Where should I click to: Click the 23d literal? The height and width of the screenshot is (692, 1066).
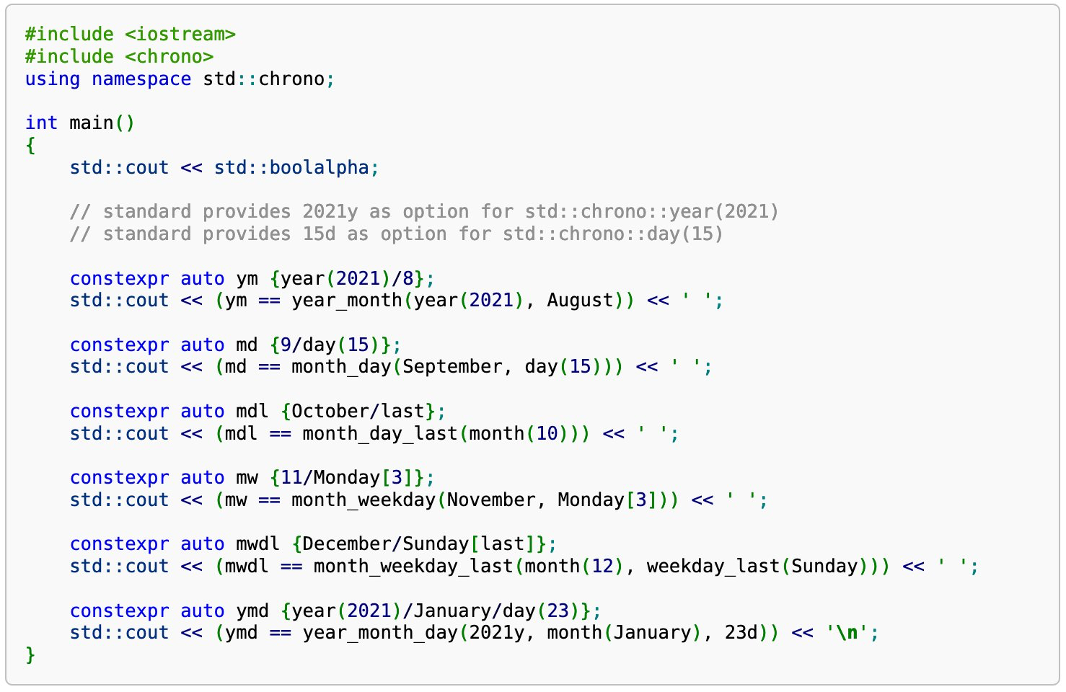pyautogui.click(x=741, y=633)
